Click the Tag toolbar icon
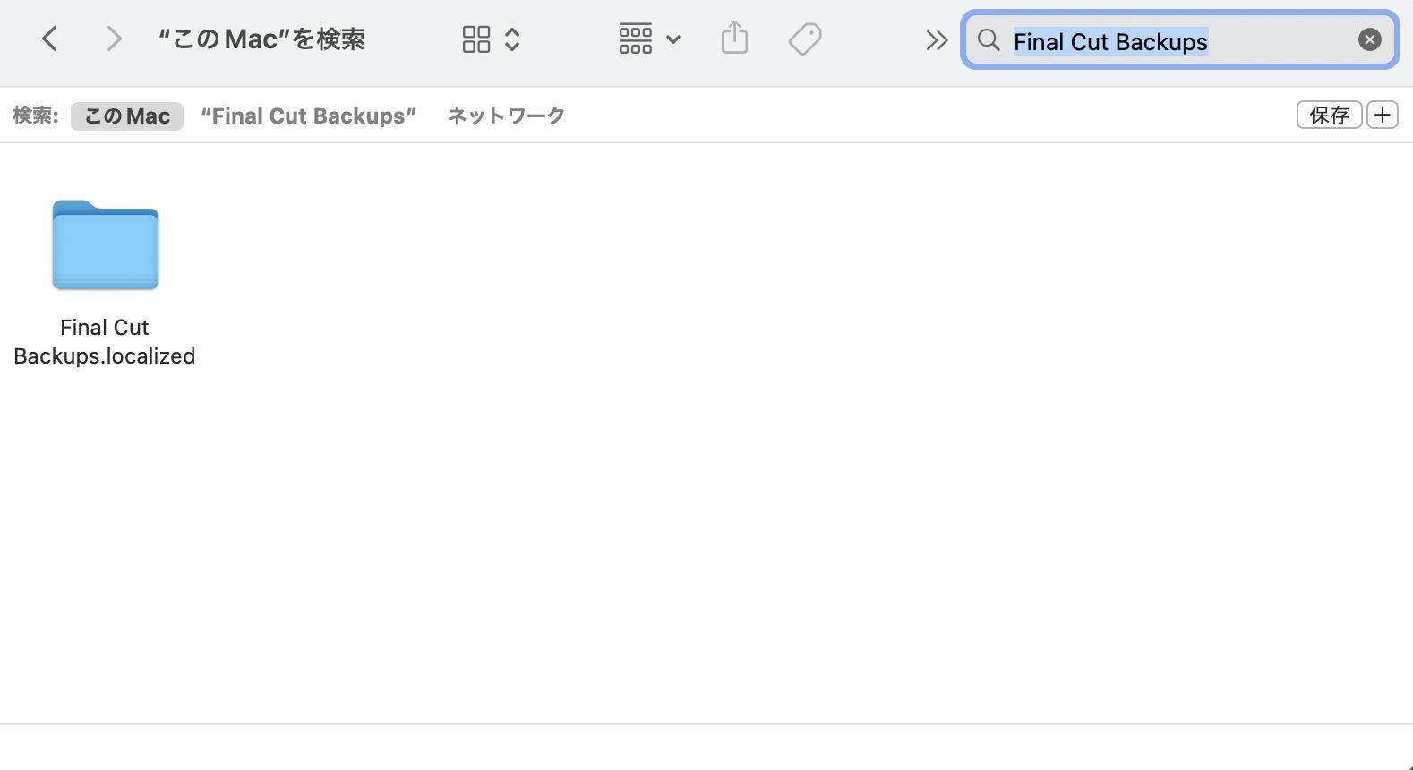 pyautogui.click(x=805, y=38)
